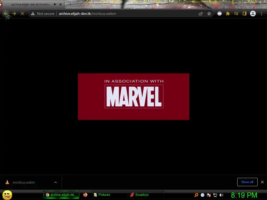Open Firefox from the taskbar

(85, 195)
